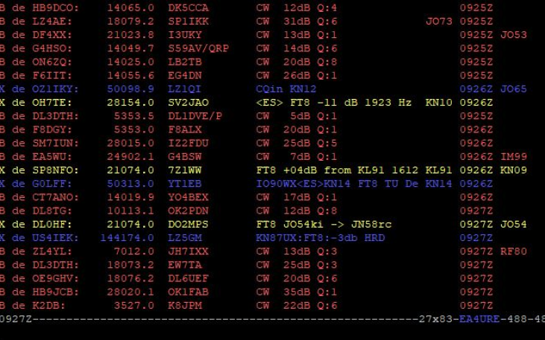Click spotter F8DGY
Image resolution: width=545 pixels, height=340 pixels.
coord(52,129)
